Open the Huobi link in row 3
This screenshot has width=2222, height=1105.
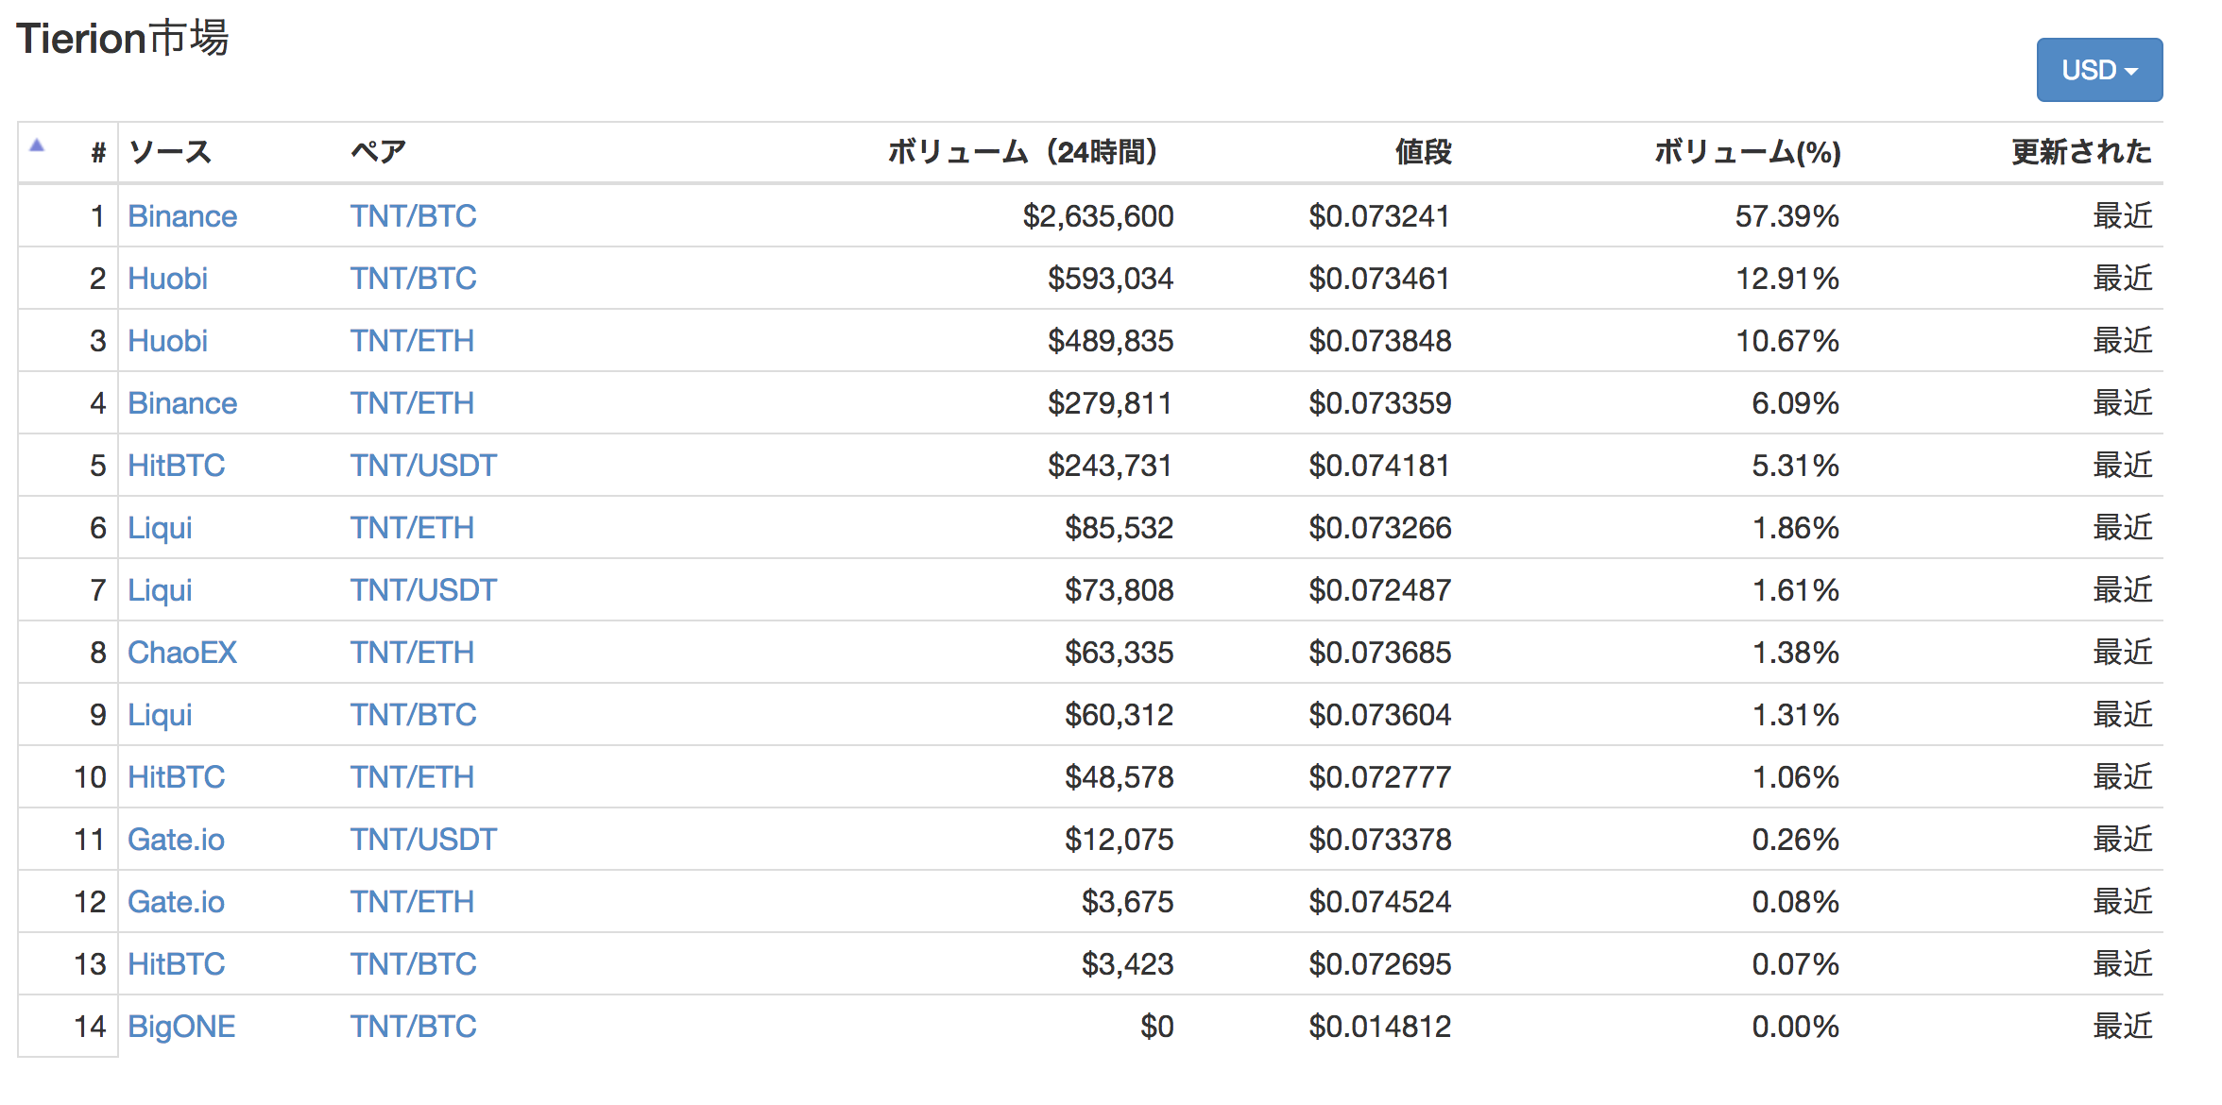[x=167, y=341]
